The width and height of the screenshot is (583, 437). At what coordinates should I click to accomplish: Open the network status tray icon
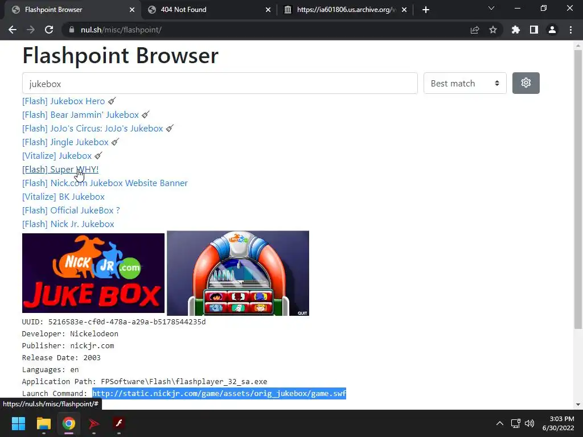(515, 423)
